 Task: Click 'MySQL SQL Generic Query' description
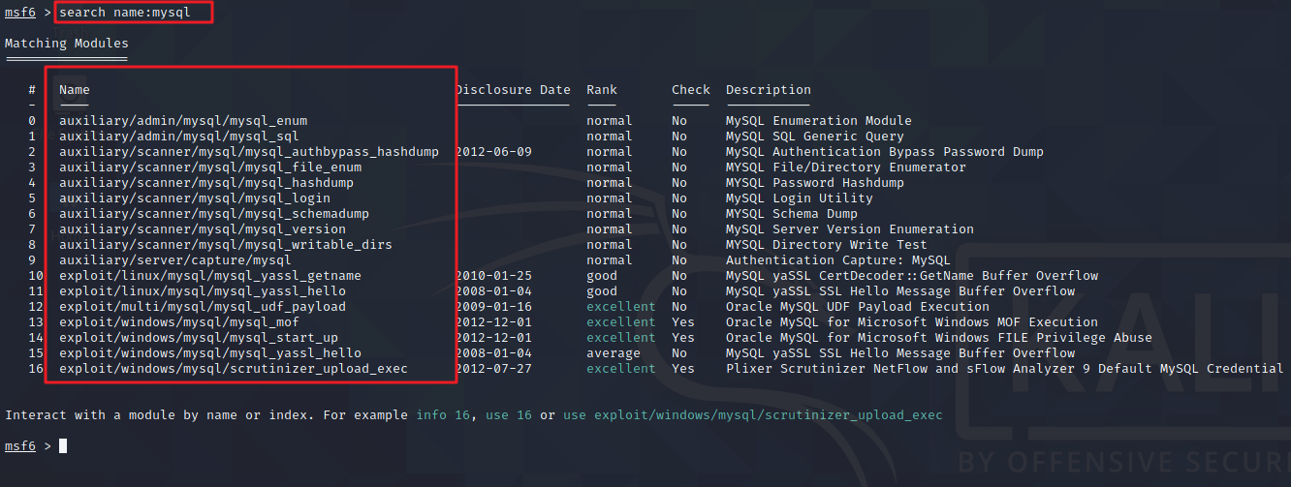pos(815,137)
